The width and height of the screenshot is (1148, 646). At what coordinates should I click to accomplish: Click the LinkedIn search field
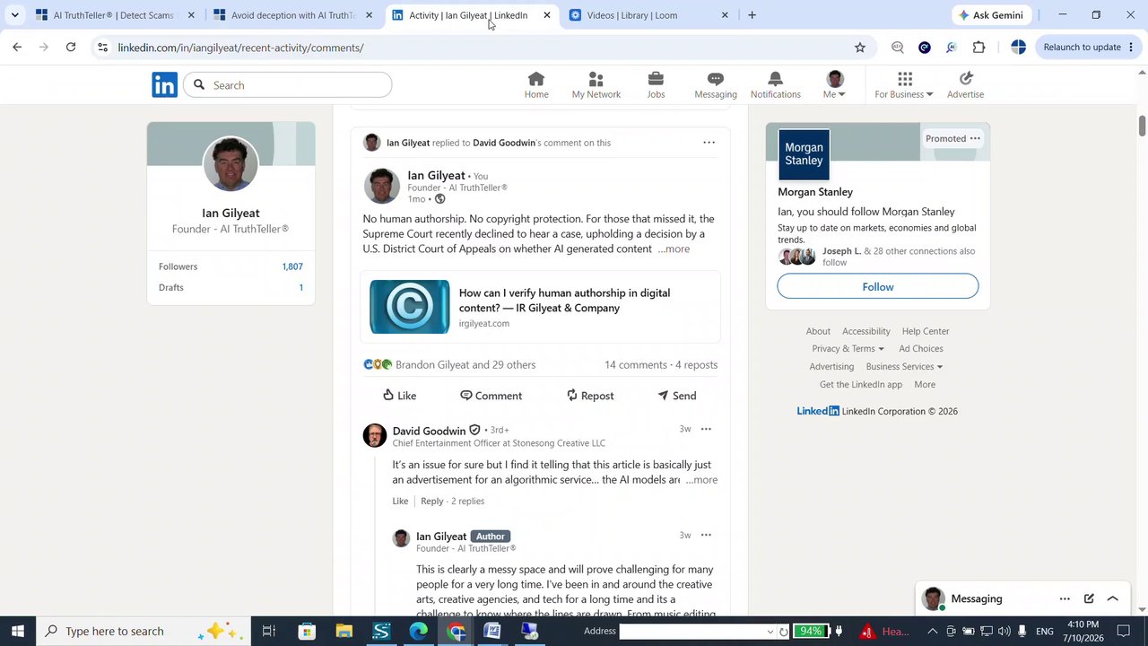(288, 85)
